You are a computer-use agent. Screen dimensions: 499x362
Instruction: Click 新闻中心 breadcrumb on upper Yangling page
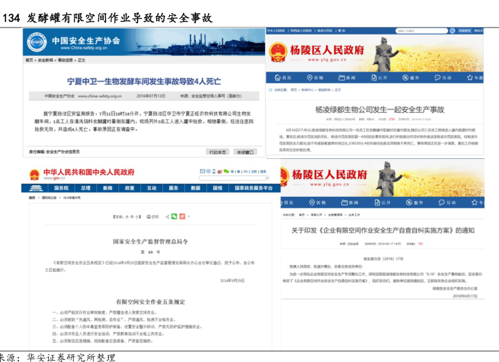pos(308,90)
